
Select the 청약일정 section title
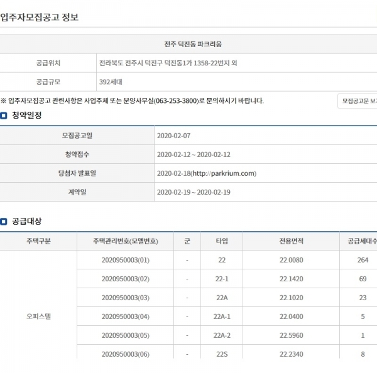[26, 116]
